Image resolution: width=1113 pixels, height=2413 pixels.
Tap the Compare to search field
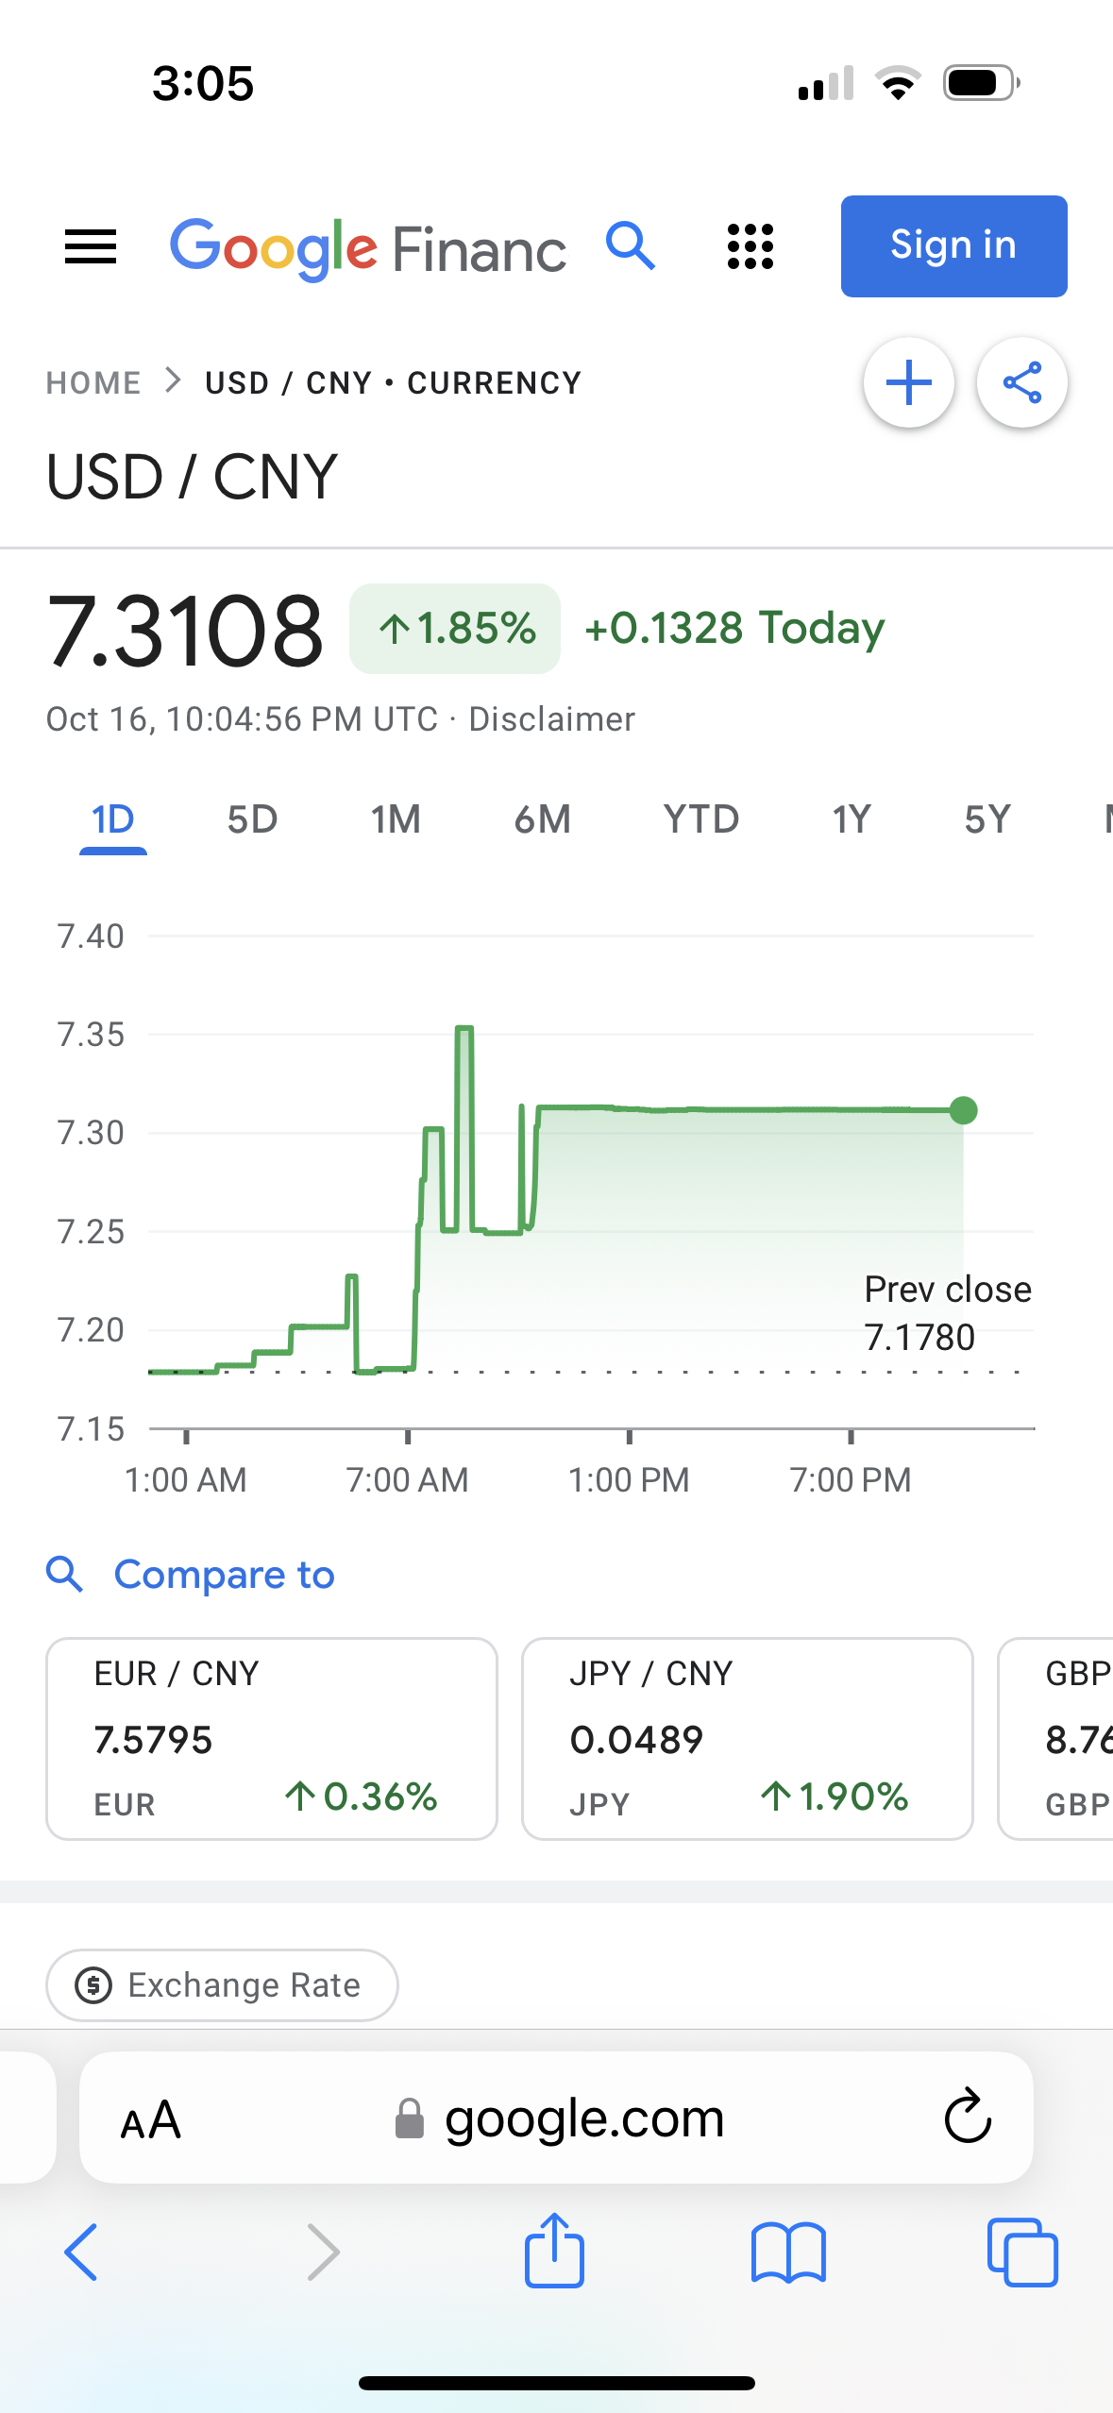pyautogui.click(x=224, y=1575)
